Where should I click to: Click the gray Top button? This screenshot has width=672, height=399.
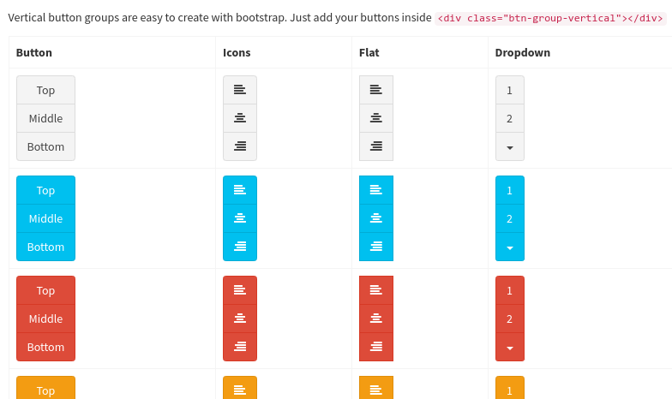pos(46,90)
